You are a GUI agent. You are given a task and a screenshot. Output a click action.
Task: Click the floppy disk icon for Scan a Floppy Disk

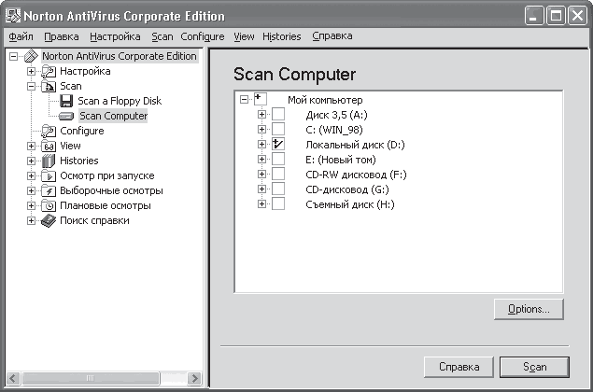coord(66,101)
